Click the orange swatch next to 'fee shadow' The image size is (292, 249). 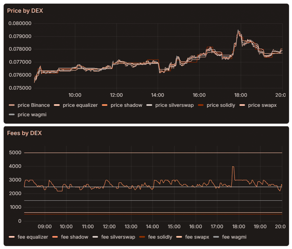point(56,237)
